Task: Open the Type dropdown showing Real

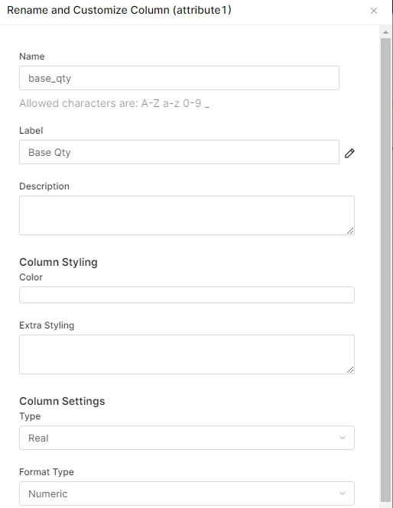Action: [x=187, y=438]
